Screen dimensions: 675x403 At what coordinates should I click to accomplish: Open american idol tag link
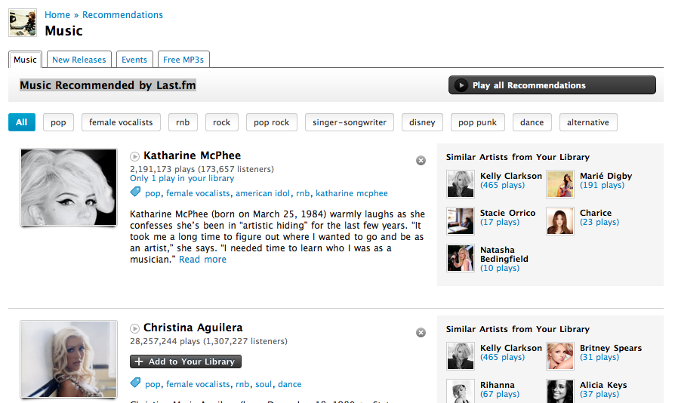click(x=263, y=193)
